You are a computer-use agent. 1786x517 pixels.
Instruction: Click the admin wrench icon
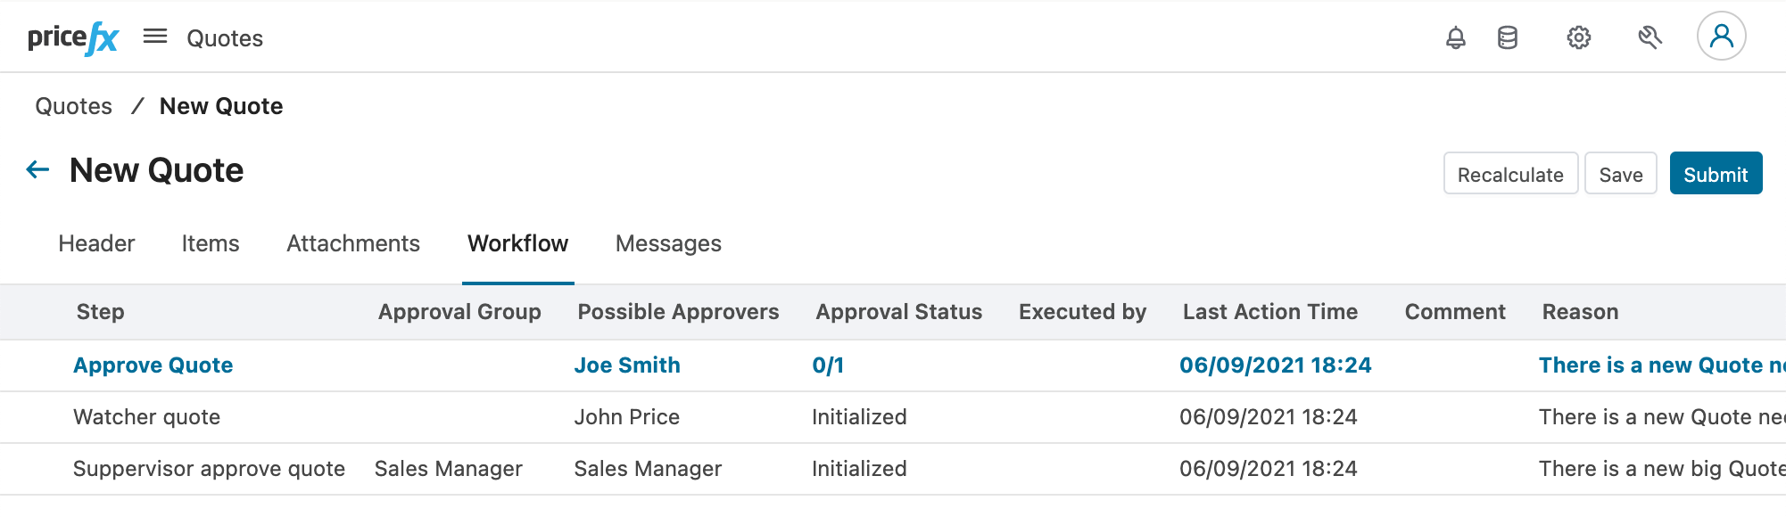tap(1648, 37)
